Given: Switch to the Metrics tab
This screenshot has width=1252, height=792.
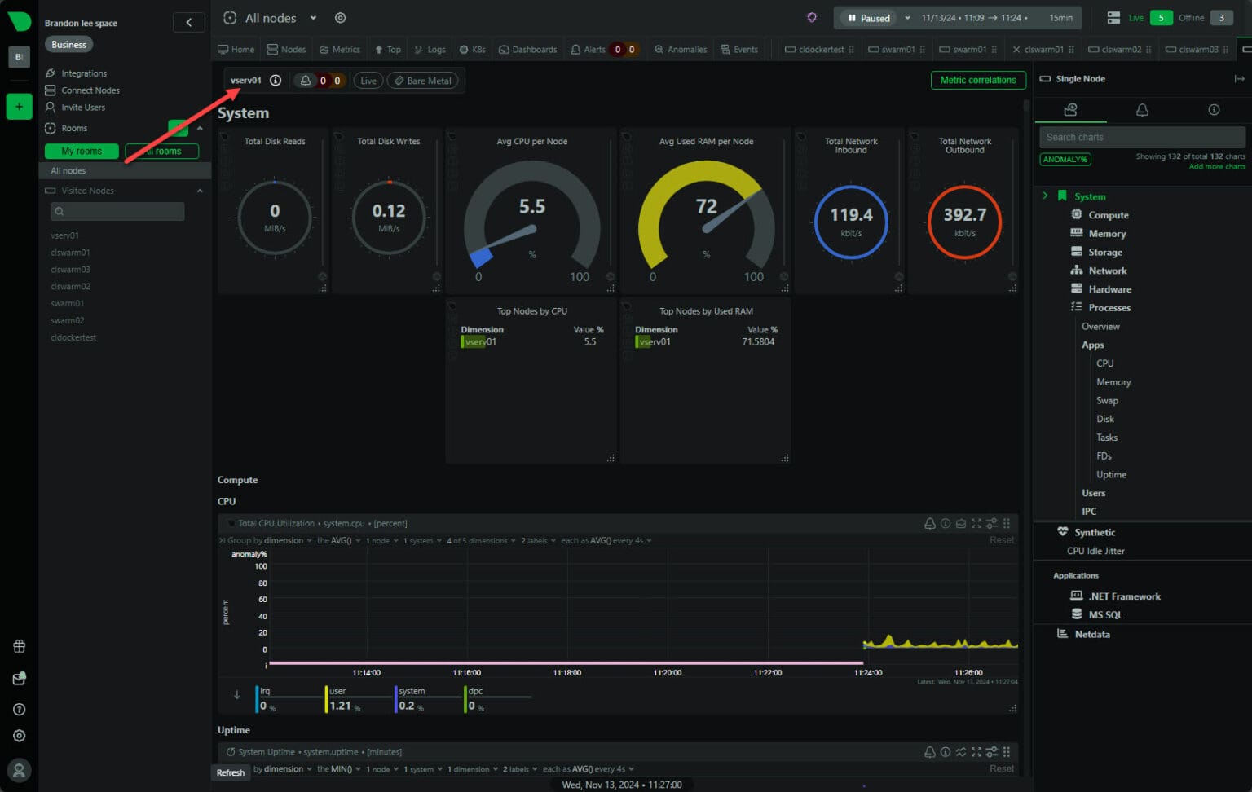Looking at the screenshot, I should click(x=340, y=49).
